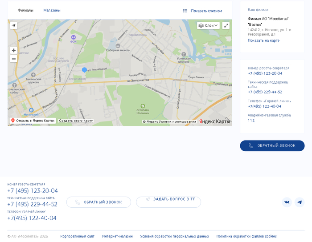The width and height of the screenshot is (312, 242).
Task: Open the VK social icon
Action: [287, 202]
